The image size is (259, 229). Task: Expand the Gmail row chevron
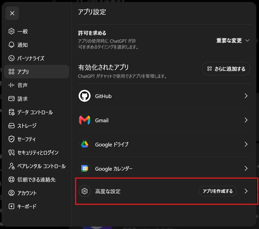point(246,120)
